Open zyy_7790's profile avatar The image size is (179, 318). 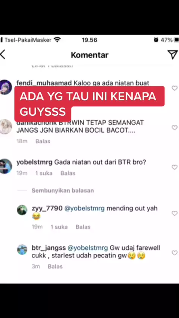22,210
